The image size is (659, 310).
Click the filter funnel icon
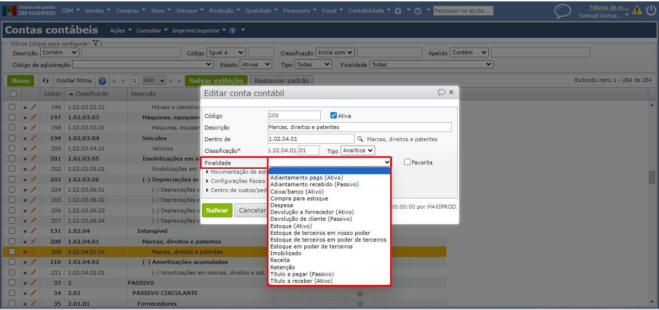click(x=96, y=43)
